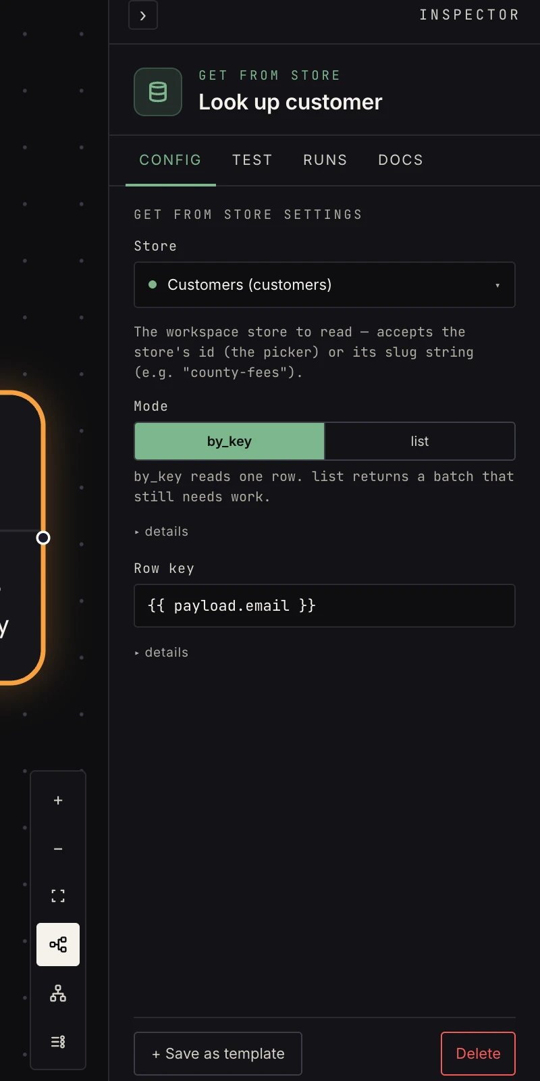This screenshot has width=540, height=1081.
Task: Select by_key mode
Action: point(230,441)
